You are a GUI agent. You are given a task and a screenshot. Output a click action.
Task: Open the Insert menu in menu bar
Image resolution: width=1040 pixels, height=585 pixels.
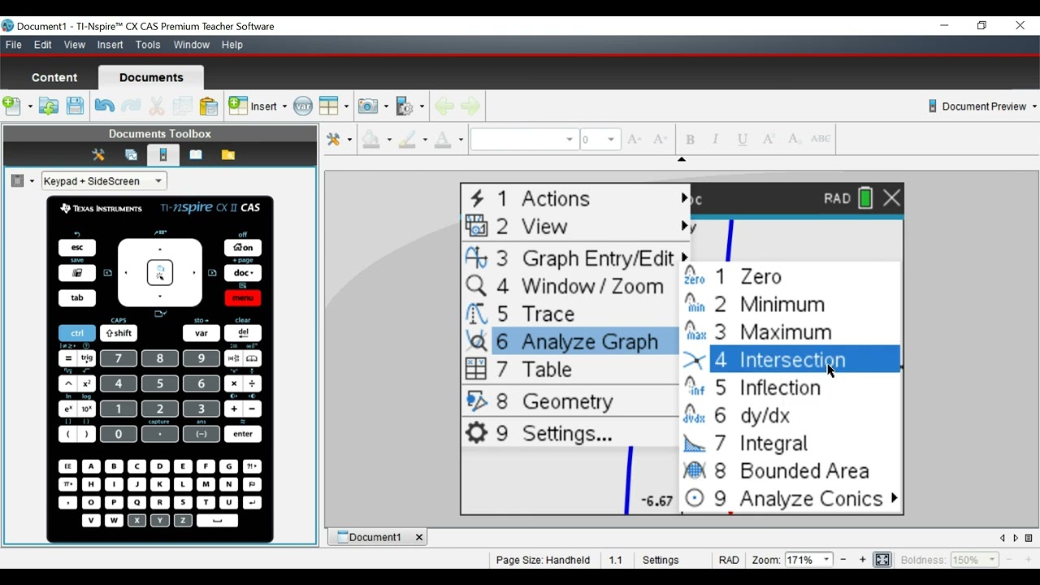[110, 45]
